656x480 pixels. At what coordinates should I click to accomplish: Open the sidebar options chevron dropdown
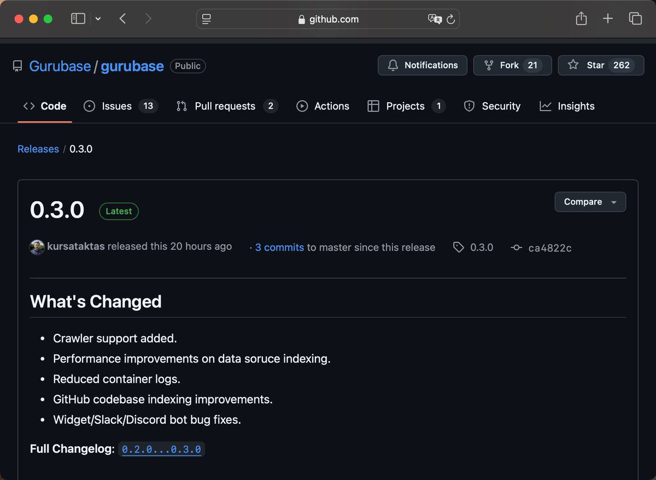point(98,19)
